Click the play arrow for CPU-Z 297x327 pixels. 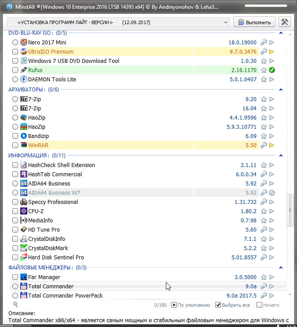(272, 211)
